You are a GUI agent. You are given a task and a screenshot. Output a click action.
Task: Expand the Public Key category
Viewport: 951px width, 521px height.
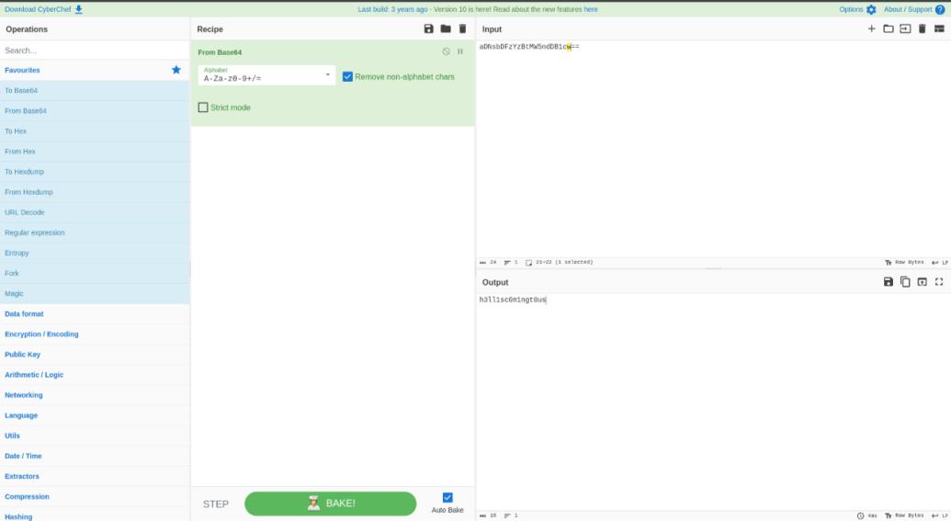tap(95, 354)
